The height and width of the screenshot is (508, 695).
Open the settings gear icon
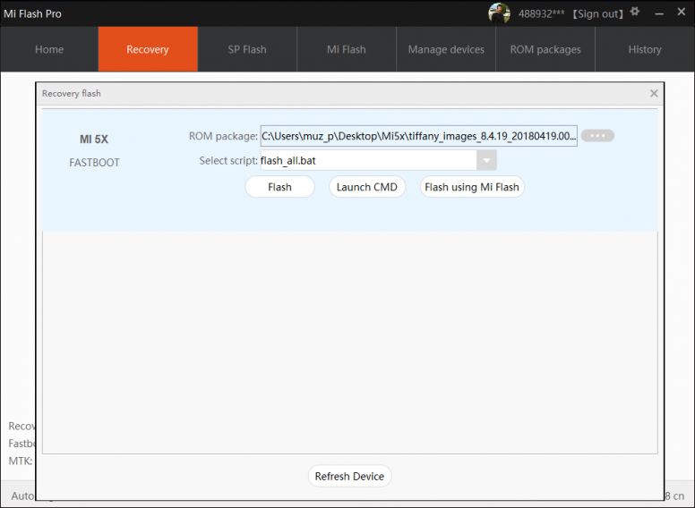coord(635,12)
